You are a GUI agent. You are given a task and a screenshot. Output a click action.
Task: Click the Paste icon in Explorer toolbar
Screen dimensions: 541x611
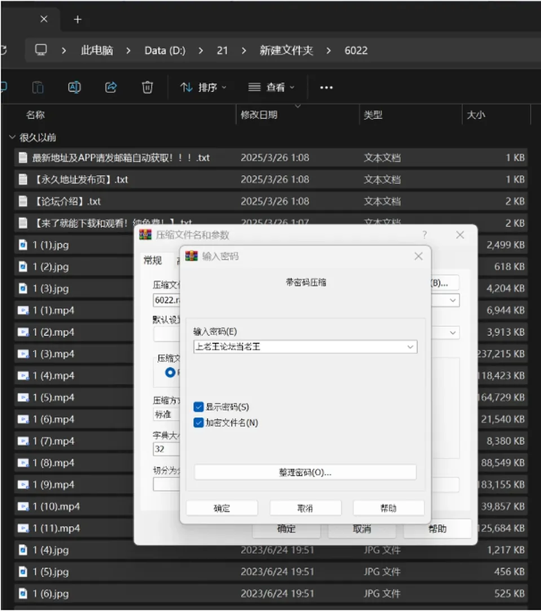pos(38,87)
